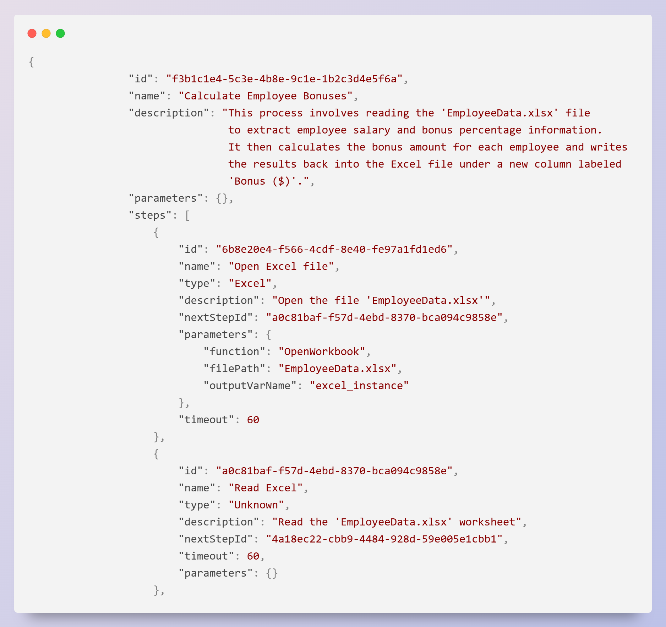666x627 pixels.
Task: Click the "OpenWorkbook" function value
Action: pyautogui.click(x=322, y=351)
